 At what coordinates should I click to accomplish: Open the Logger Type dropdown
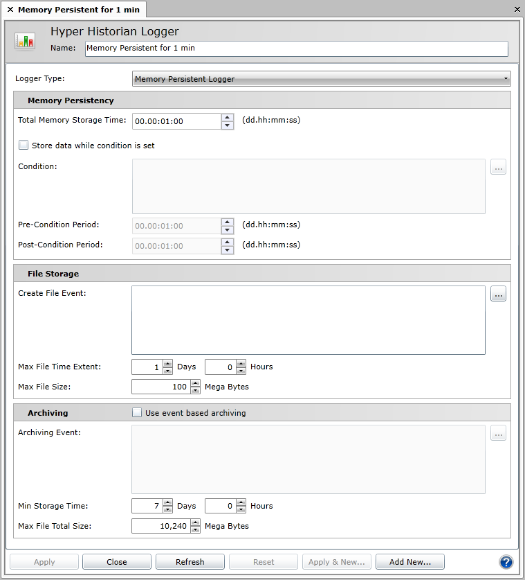(x=321, y=79)
